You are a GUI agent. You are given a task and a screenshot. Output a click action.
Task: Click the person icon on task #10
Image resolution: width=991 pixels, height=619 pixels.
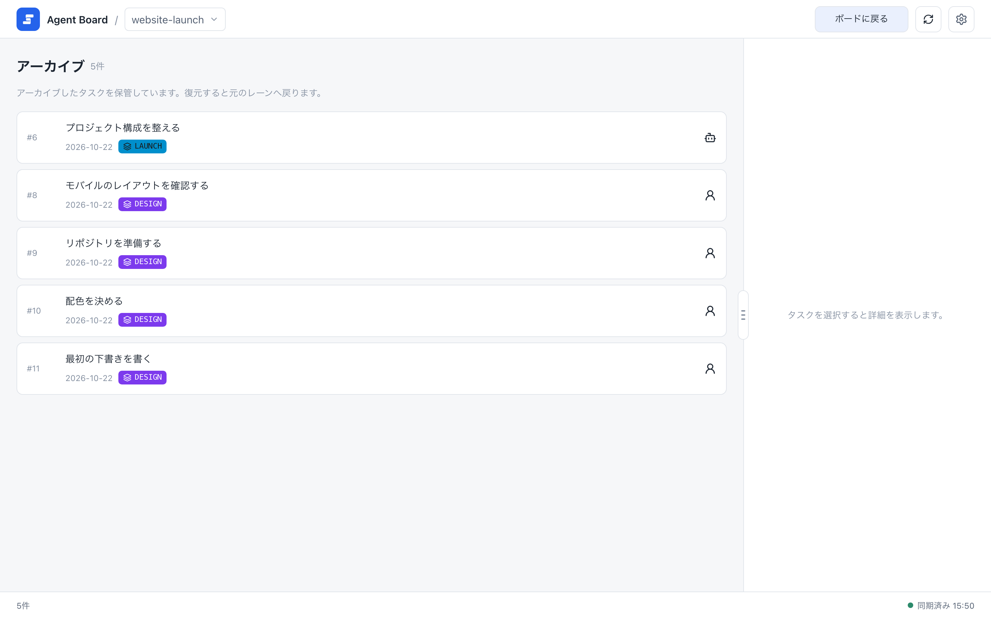[x=710, y=311]
